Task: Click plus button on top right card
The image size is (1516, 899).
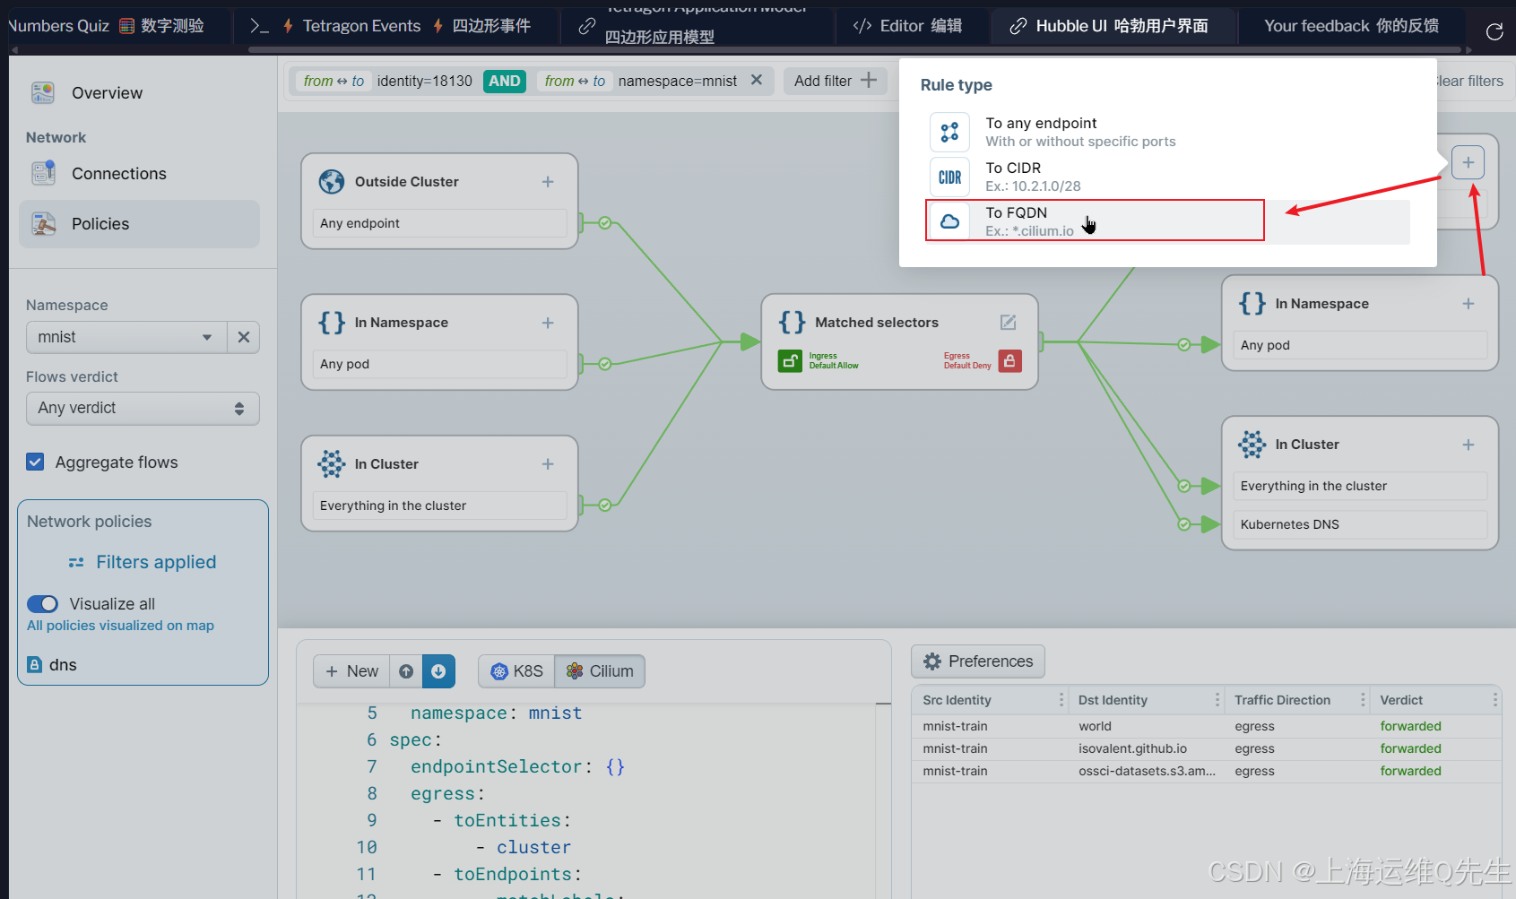Action: click(x=1468, y=162)
